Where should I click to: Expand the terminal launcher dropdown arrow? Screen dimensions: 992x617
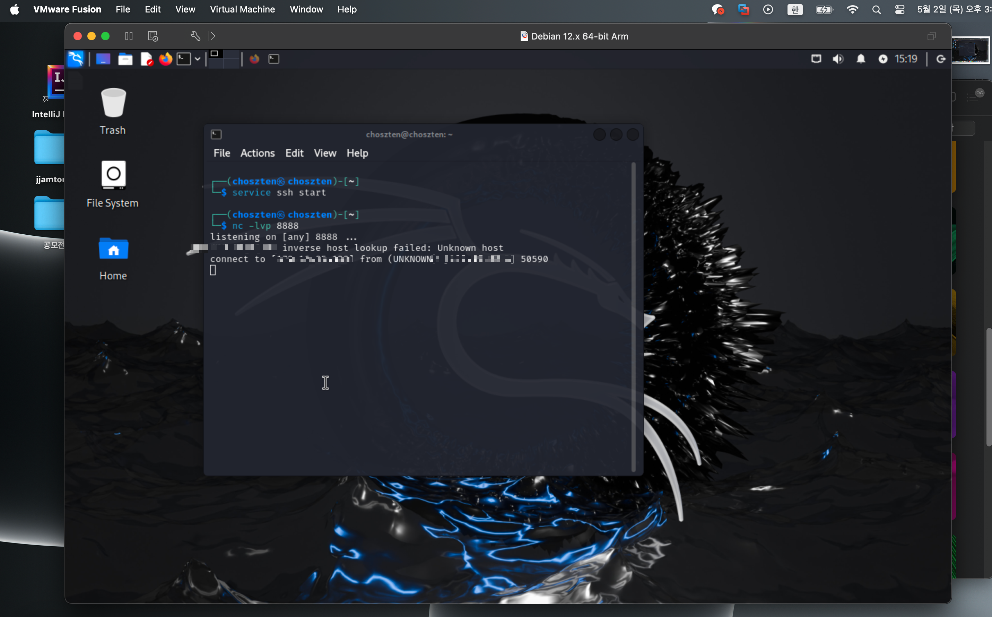198,59
